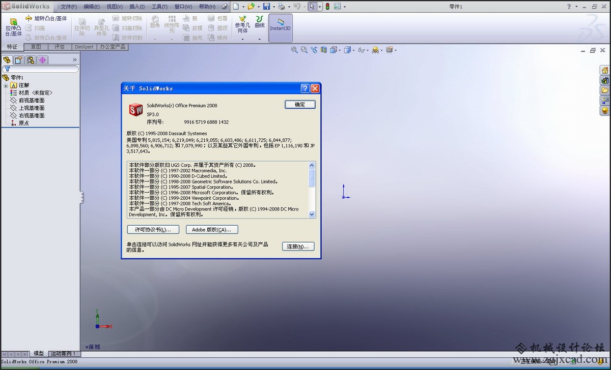This screenshot has height=370, width=611.
Task: Open the New document dropdown arrow
Action: [x=242, y=7]
